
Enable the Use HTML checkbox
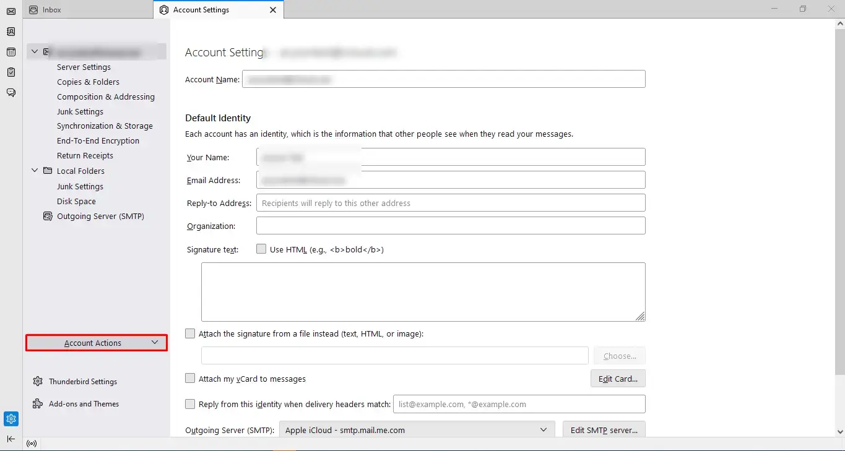[x=261, y=249]
